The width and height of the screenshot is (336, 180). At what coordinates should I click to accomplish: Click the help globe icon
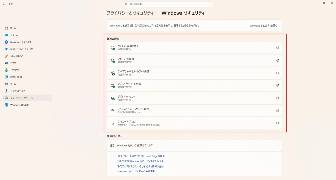point(112,145)
